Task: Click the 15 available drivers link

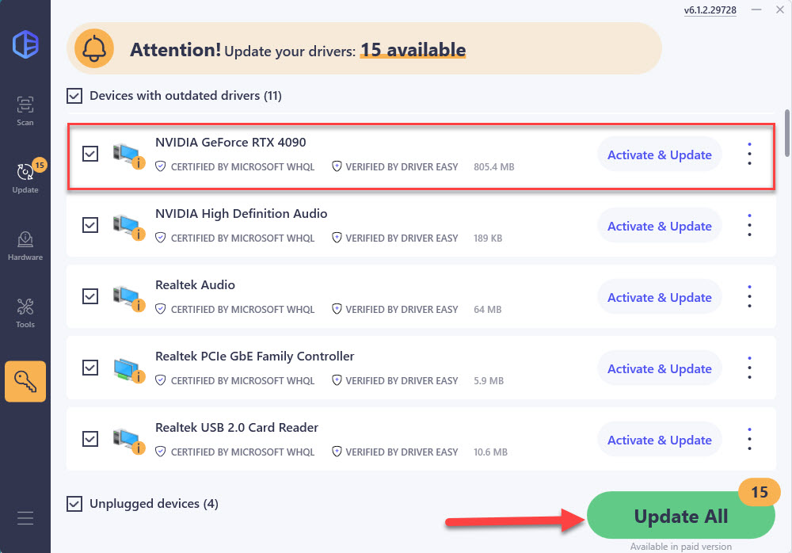Action: 413,51
